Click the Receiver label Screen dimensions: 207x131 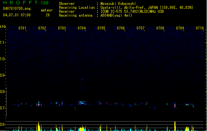pyautogui.click(x=67, y=11)
